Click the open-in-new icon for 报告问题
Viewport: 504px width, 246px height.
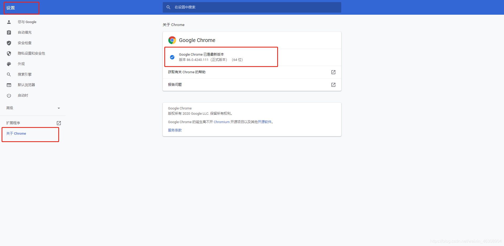pos(333,85)
